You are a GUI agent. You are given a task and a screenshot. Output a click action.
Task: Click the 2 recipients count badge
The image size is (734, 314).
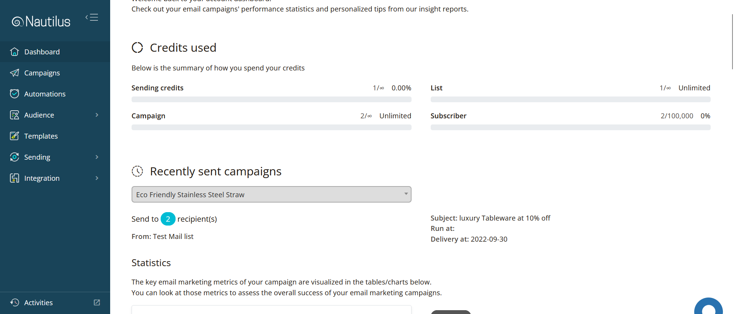pos(168,219)
